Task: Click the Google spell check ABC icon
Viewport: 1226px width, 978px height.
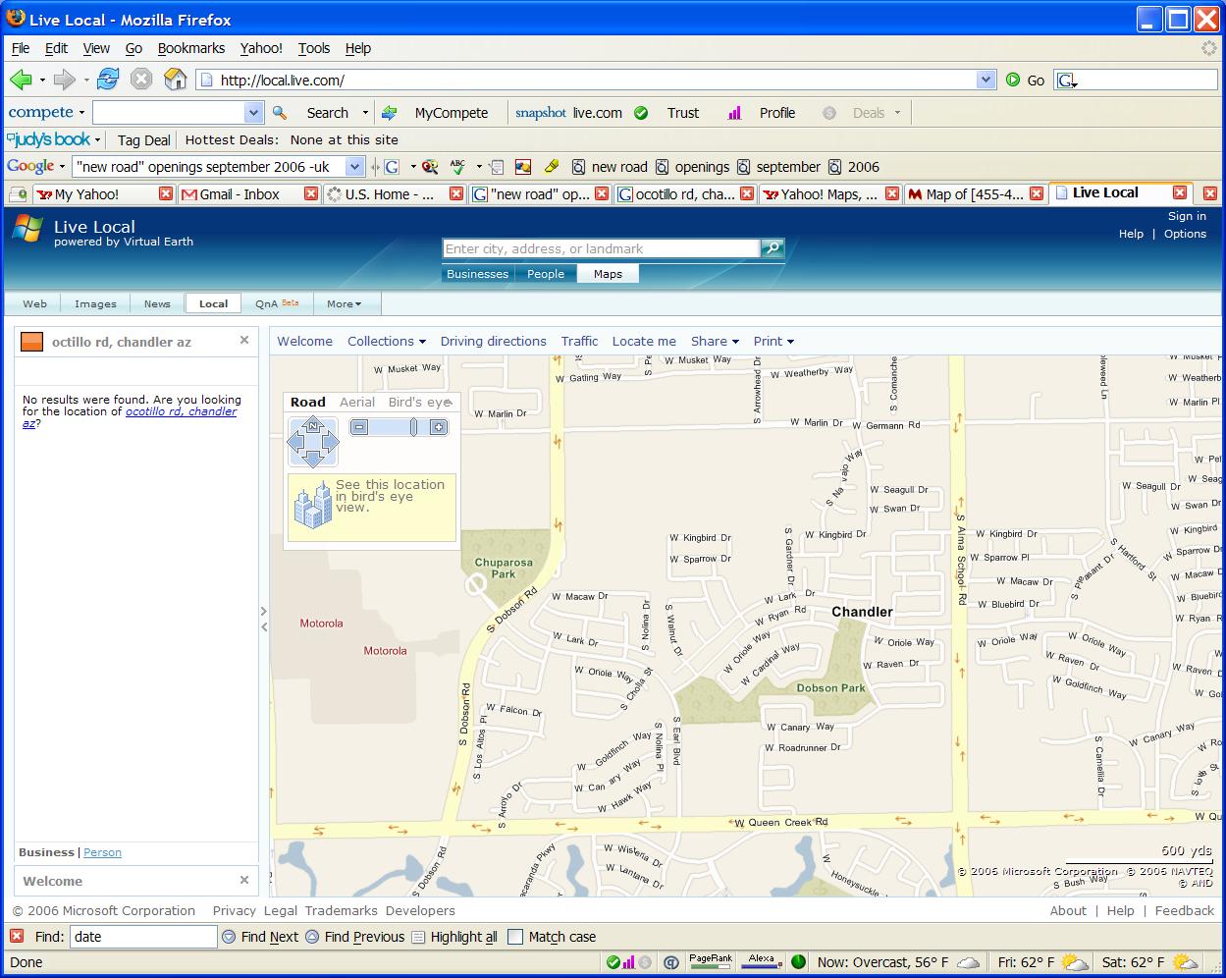Action: (457, 166)
